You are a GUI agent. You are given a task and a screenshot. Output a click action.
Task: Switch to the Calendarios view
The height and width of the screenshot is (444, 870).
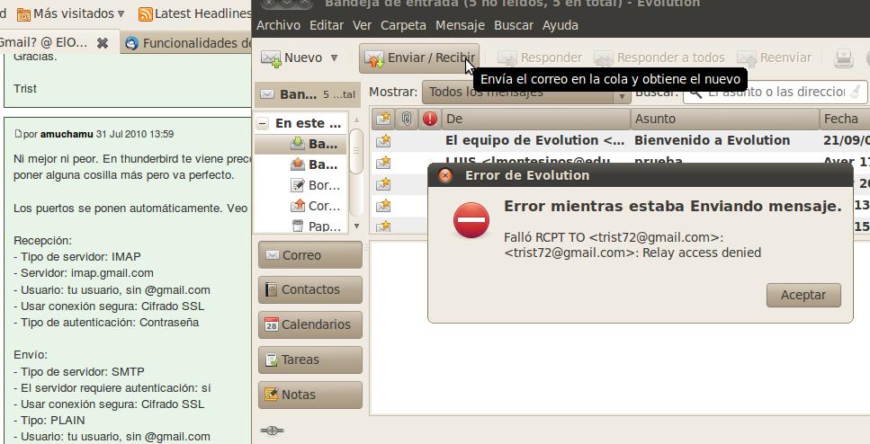tap(310, 324)
